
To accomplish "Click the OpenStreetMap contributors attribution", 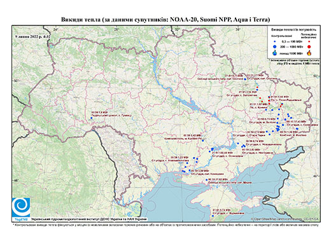I will pos(285,219).
